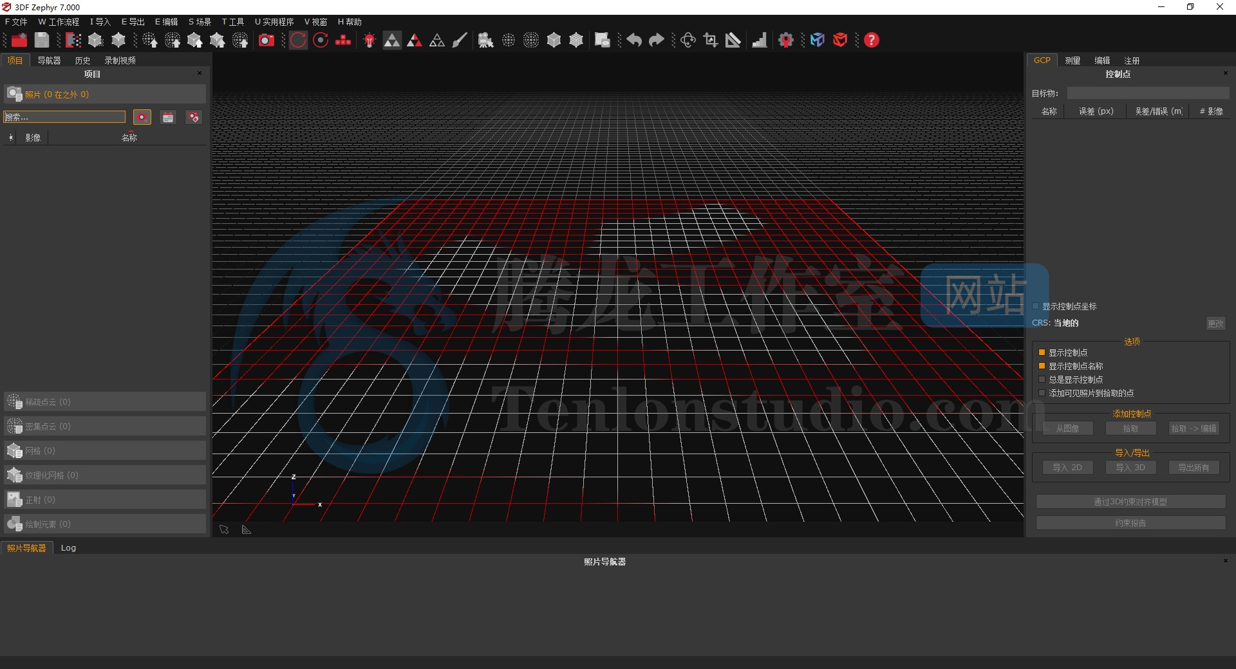Select the paintbrush tool icon
Viewport: 1236px width, 669px height.
pos(460,41)
